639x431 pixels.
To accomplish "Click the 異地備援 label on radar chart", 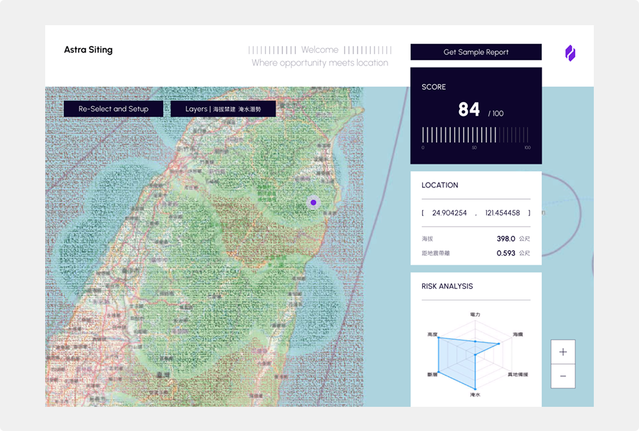I will [518, 375].
